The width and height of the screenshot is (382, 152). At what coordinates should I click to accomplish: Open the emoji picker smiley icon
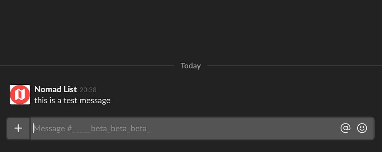point(362,128)
